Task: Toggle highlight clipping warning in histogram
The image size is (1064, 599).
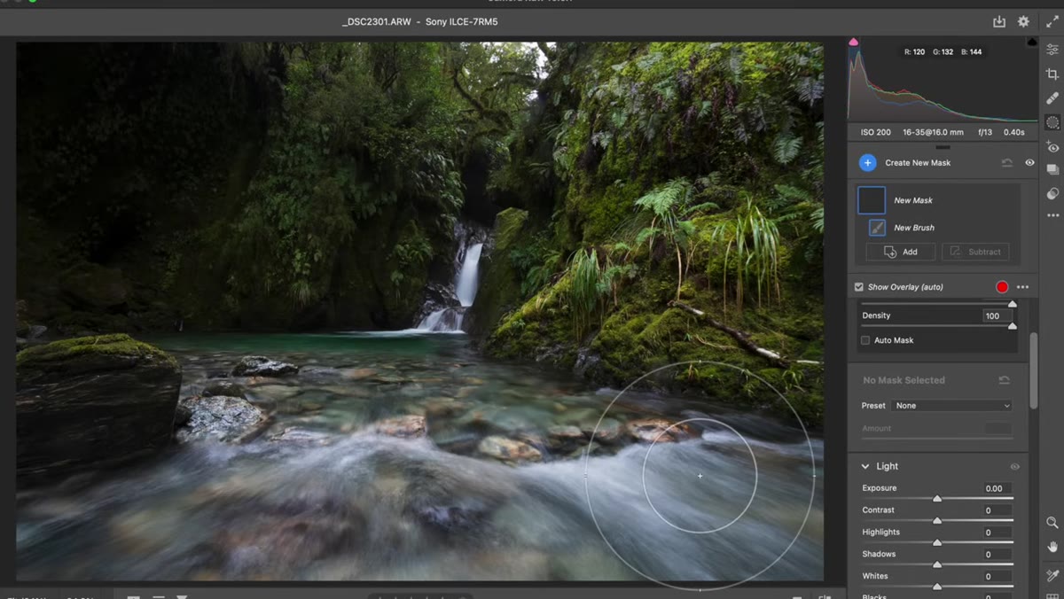Action: pyautogui.click(x=1032, y=42)
